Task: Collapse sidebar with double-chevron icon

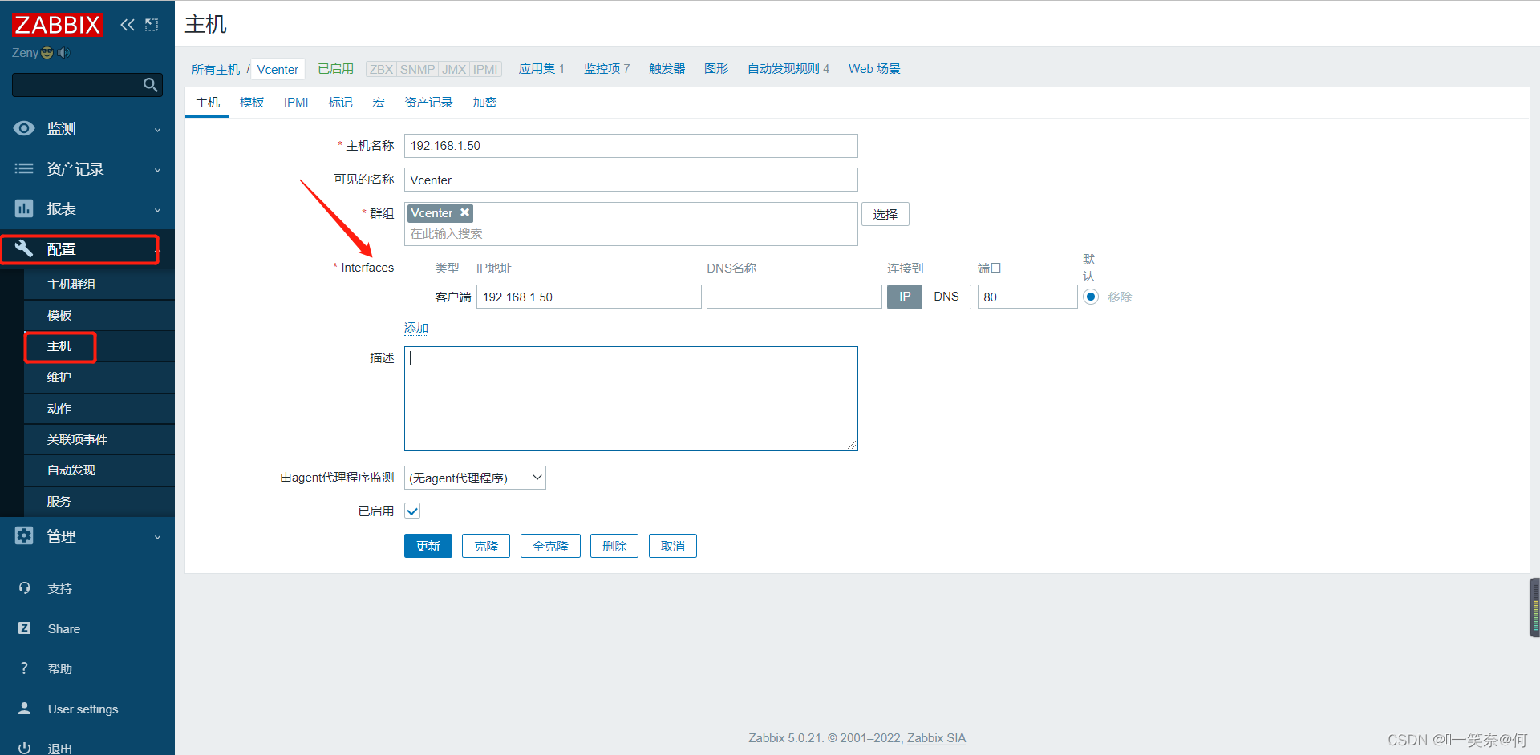Action: [x=128, y=25]
